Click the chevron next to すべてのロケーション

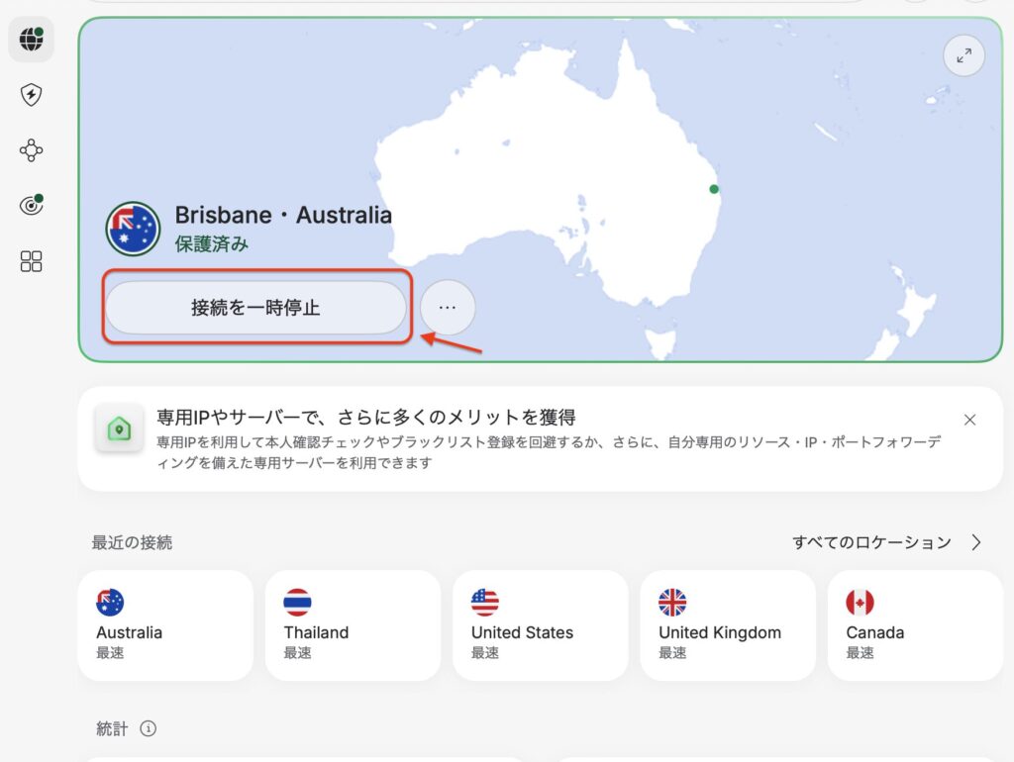pyautogui.click(x=976, y=542)
